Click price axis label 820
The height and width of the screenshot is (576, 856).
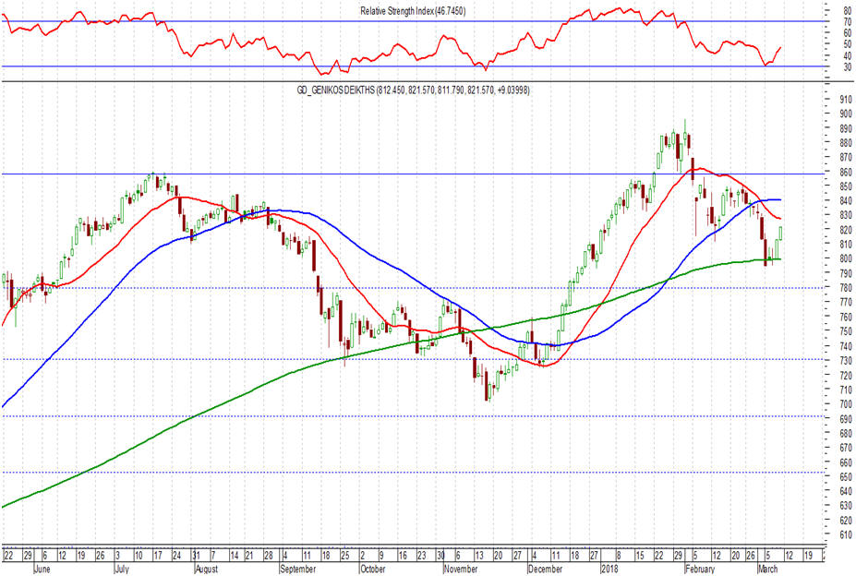tap(846, 230)
